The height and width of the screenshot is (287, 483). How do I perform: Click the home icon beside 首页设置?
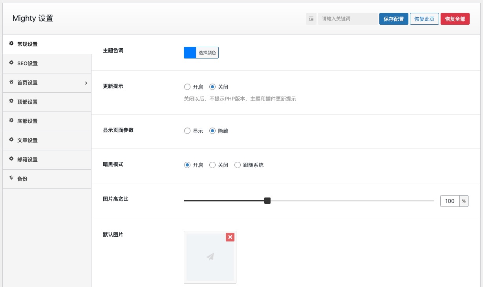[11, 82]
